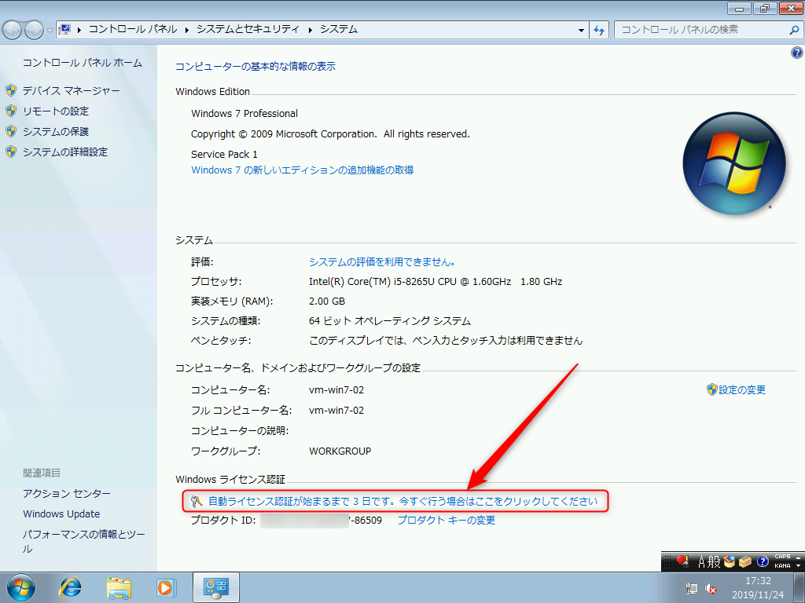Viewport: 805px width, 603px height.
Task: Click the Control Panel taskbar button
Action: [216, 587]
